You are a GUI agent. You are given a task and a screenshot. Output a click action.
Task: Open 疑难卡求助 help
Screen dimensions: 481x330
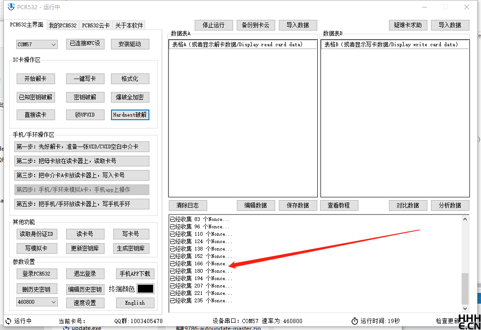tap(408, 25)
